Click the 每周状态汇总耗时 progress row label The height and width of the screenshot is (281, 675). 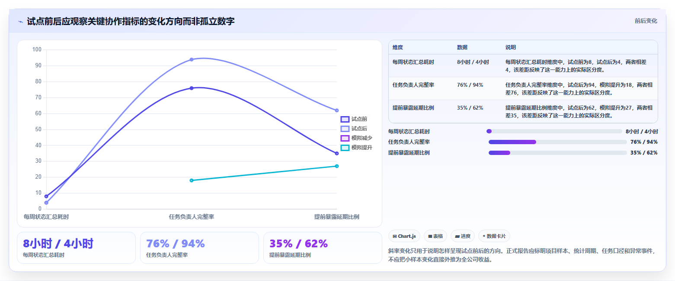409,132
